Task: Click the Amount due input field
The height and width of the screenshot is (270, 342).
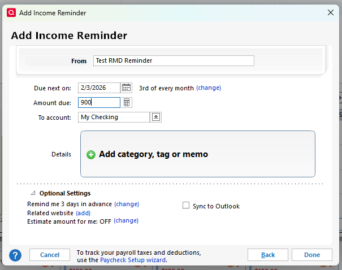Action: [99, 102]
